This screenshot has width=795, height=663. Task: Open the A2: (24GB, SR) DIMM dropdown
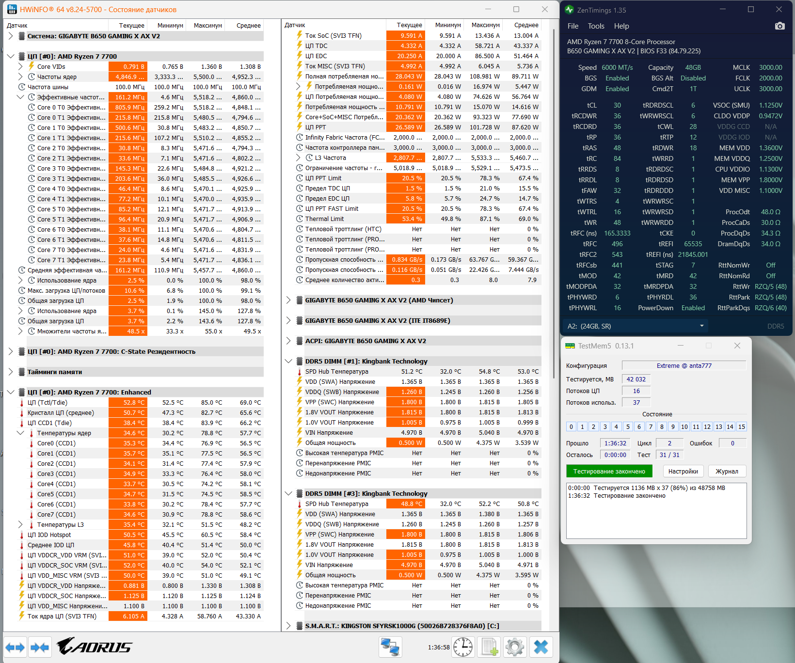[636, 326]
